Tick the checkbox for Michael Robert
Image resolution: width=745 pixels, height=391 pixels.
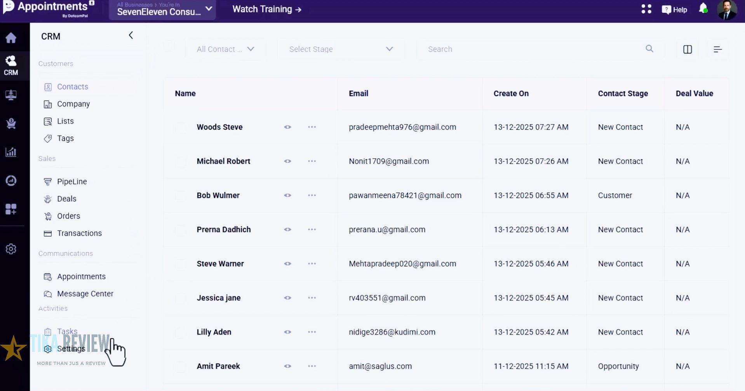[x=181, y=162]
